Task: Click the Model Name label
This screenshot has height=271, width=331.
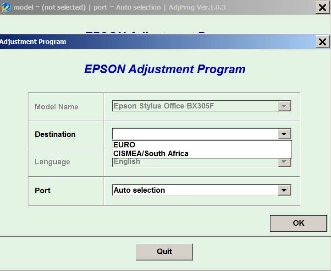Action: (56, 107)
